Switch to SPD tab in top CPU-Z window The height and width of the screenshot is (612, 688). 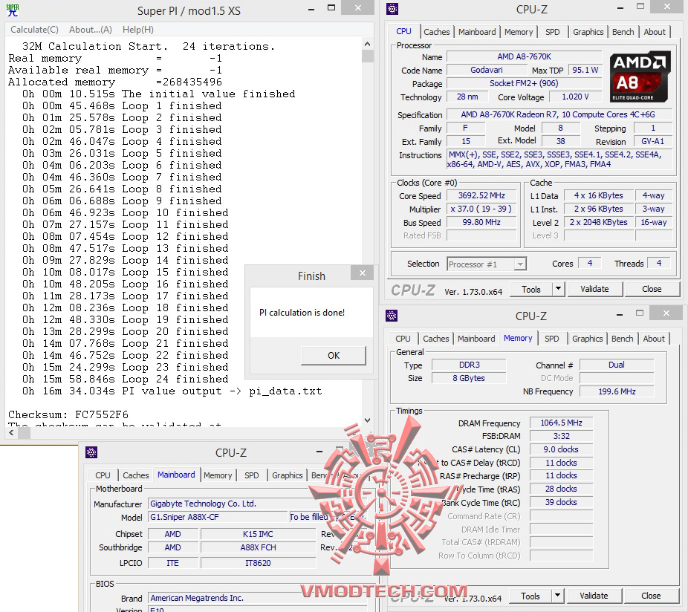553,32
